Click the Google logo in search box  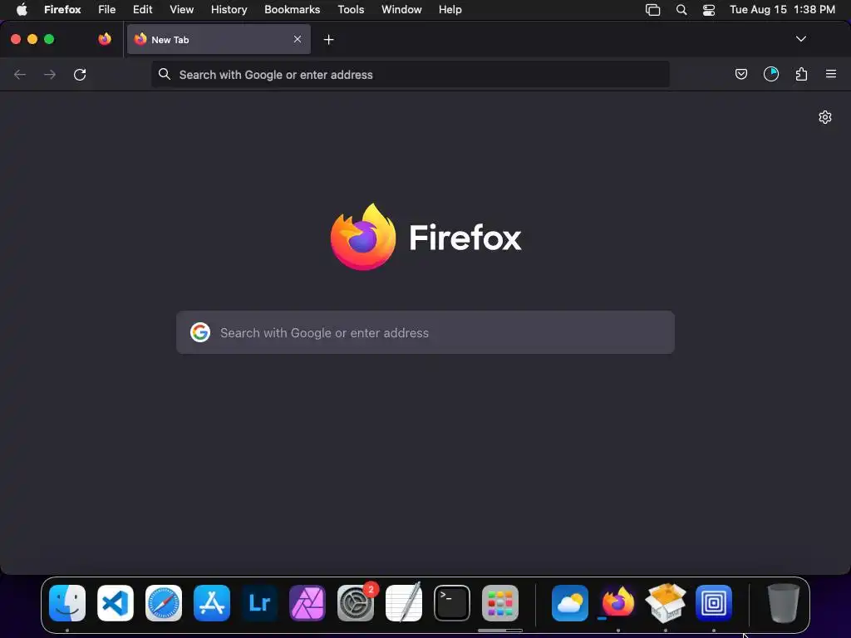point(200,332)
